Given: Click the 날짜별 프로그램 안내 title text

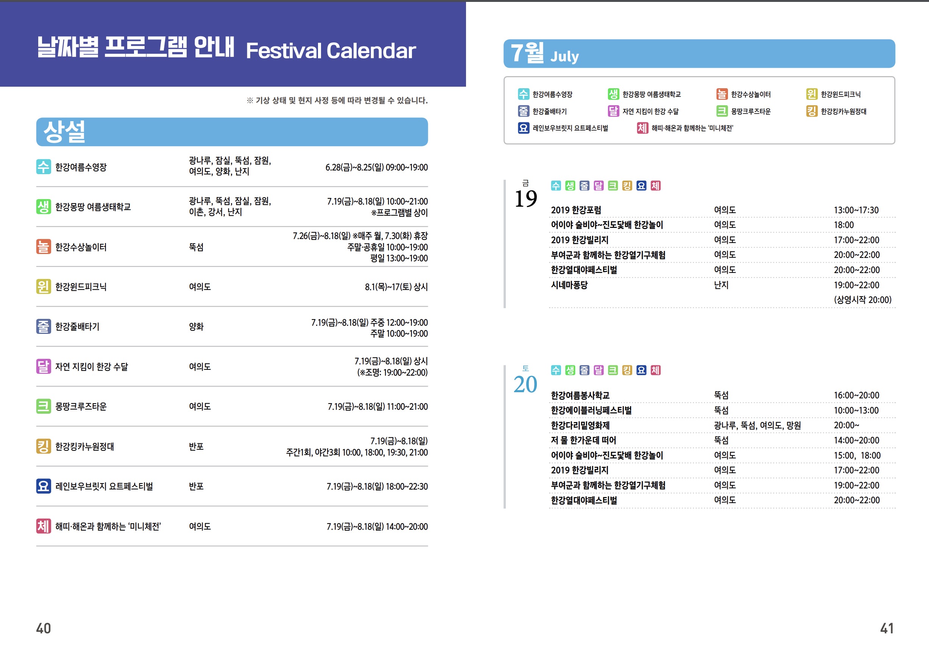Looking at the screenshot, I should 136,47.
